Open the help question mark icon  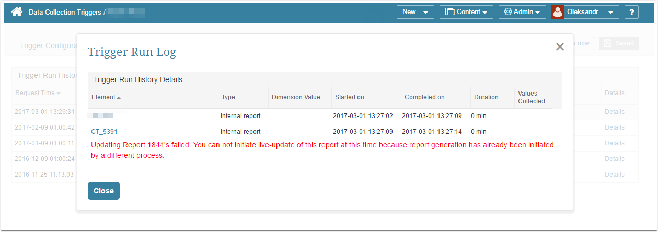click(631, 12)
